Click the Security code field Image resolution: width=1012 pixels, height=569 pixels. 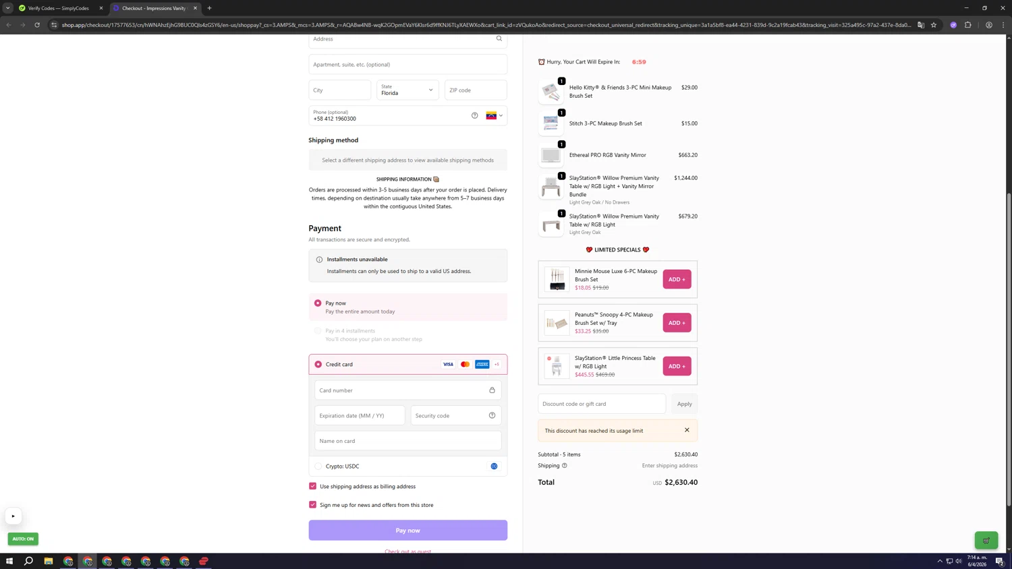(x=456, y=415)
